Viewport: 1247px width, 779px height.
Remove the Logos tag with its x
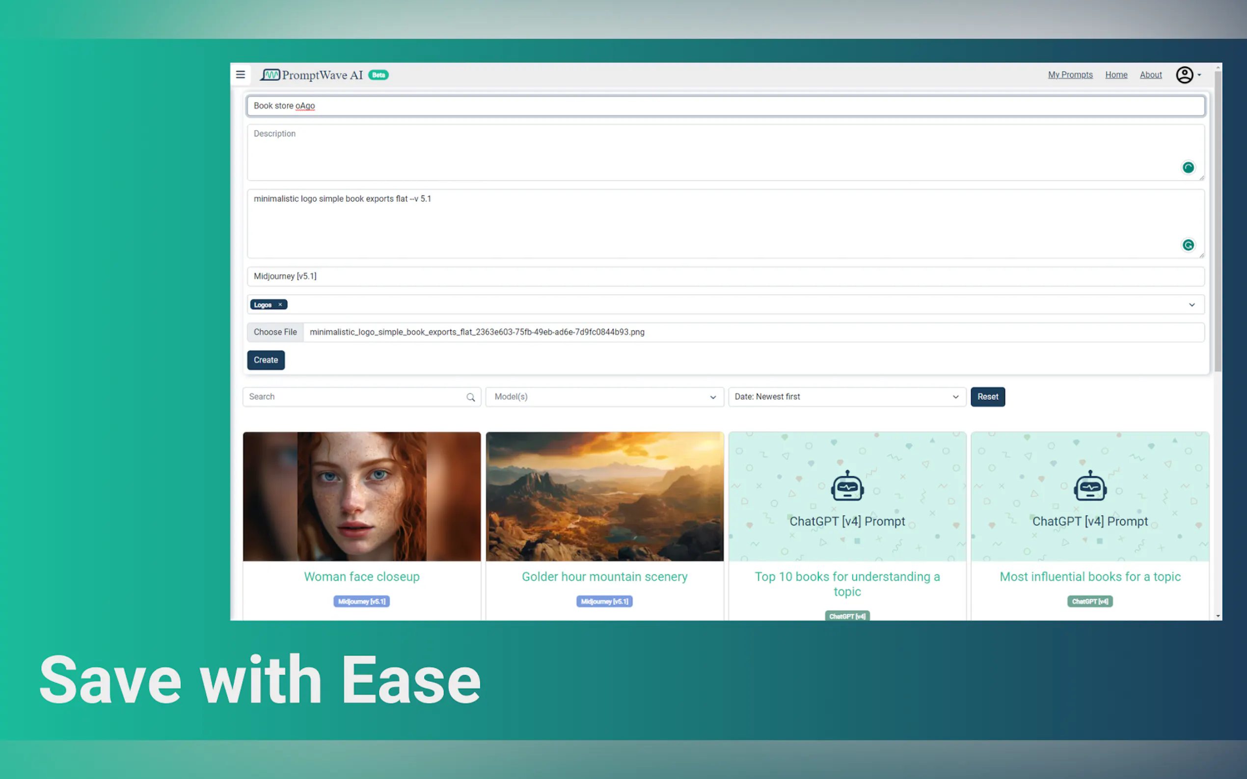pyautogui.click(x=280, y=305)
